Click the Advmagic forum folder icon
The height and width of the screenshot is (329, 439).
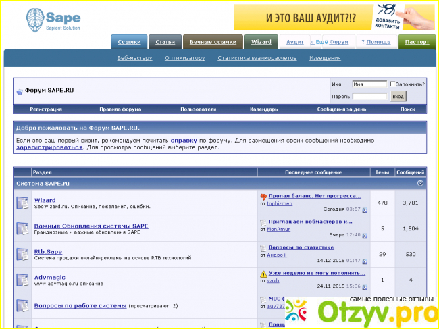pyautogui.click(x=22, y=280)
